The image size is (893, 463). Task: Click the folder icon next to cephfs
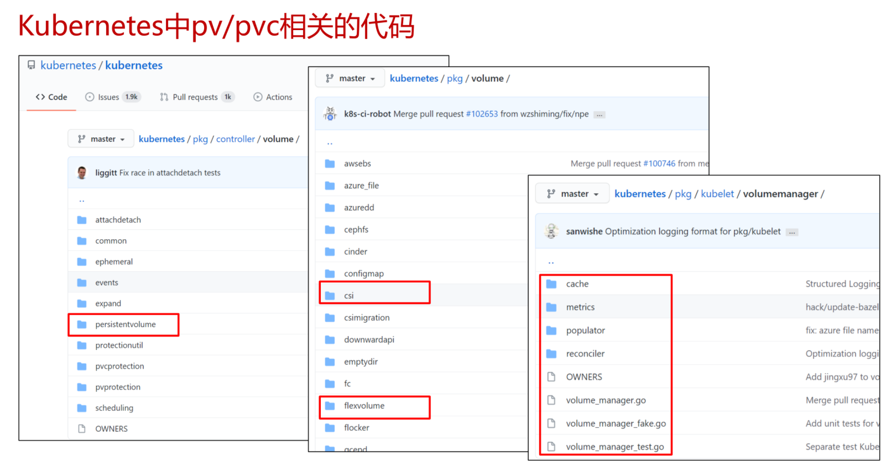tap(330, 230)
